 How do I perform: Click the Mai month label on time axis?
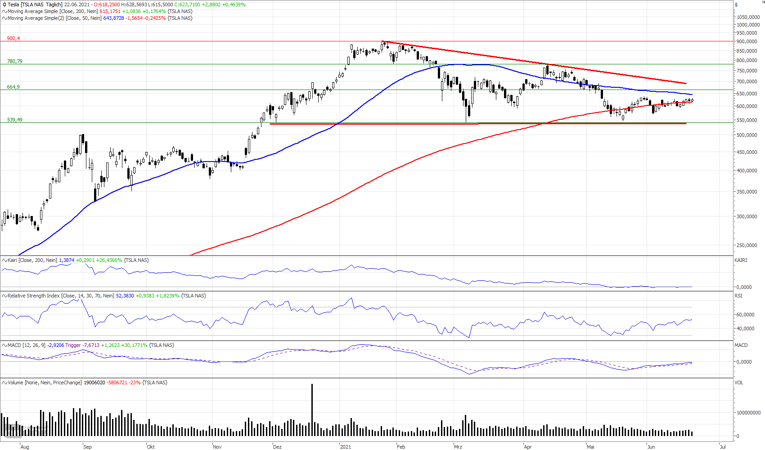(590, 447)
